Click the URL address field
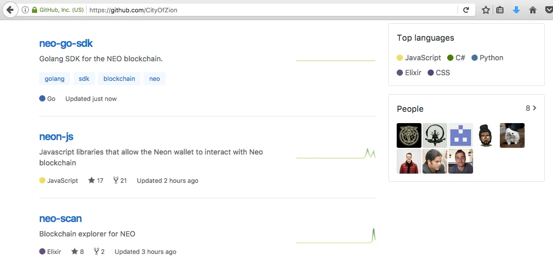Image resolution: width=553 pixels, height=256 pixels. (x=271, y=10)
